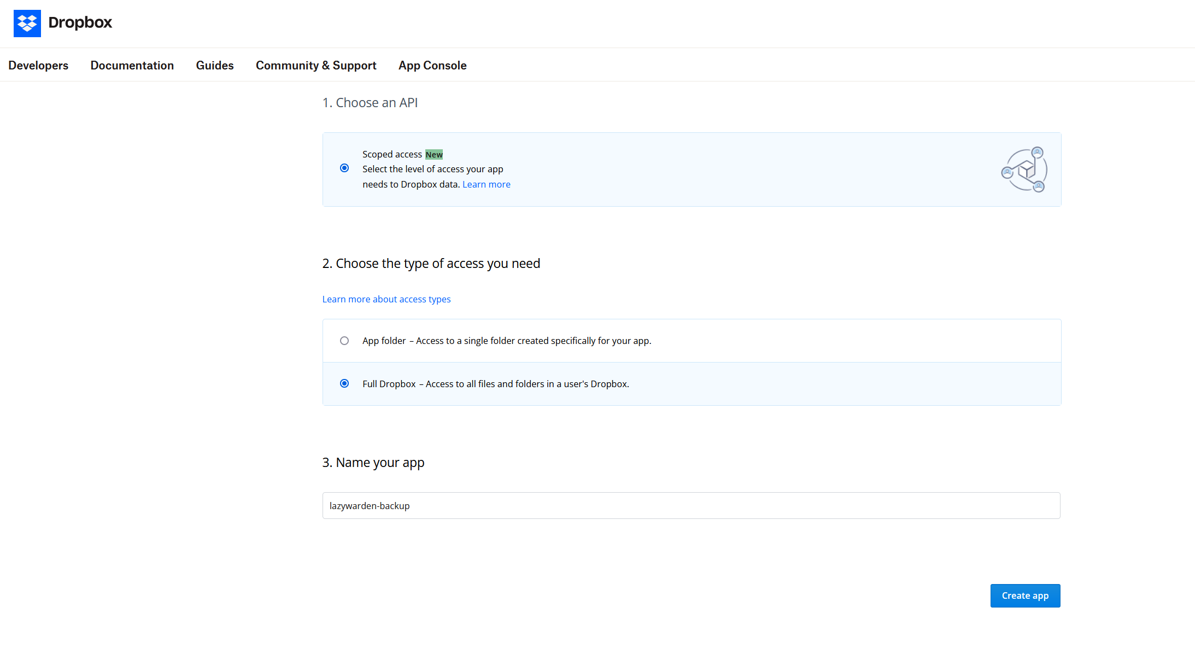
Task: Open Learn more about access types link
Action: [386, 299]
